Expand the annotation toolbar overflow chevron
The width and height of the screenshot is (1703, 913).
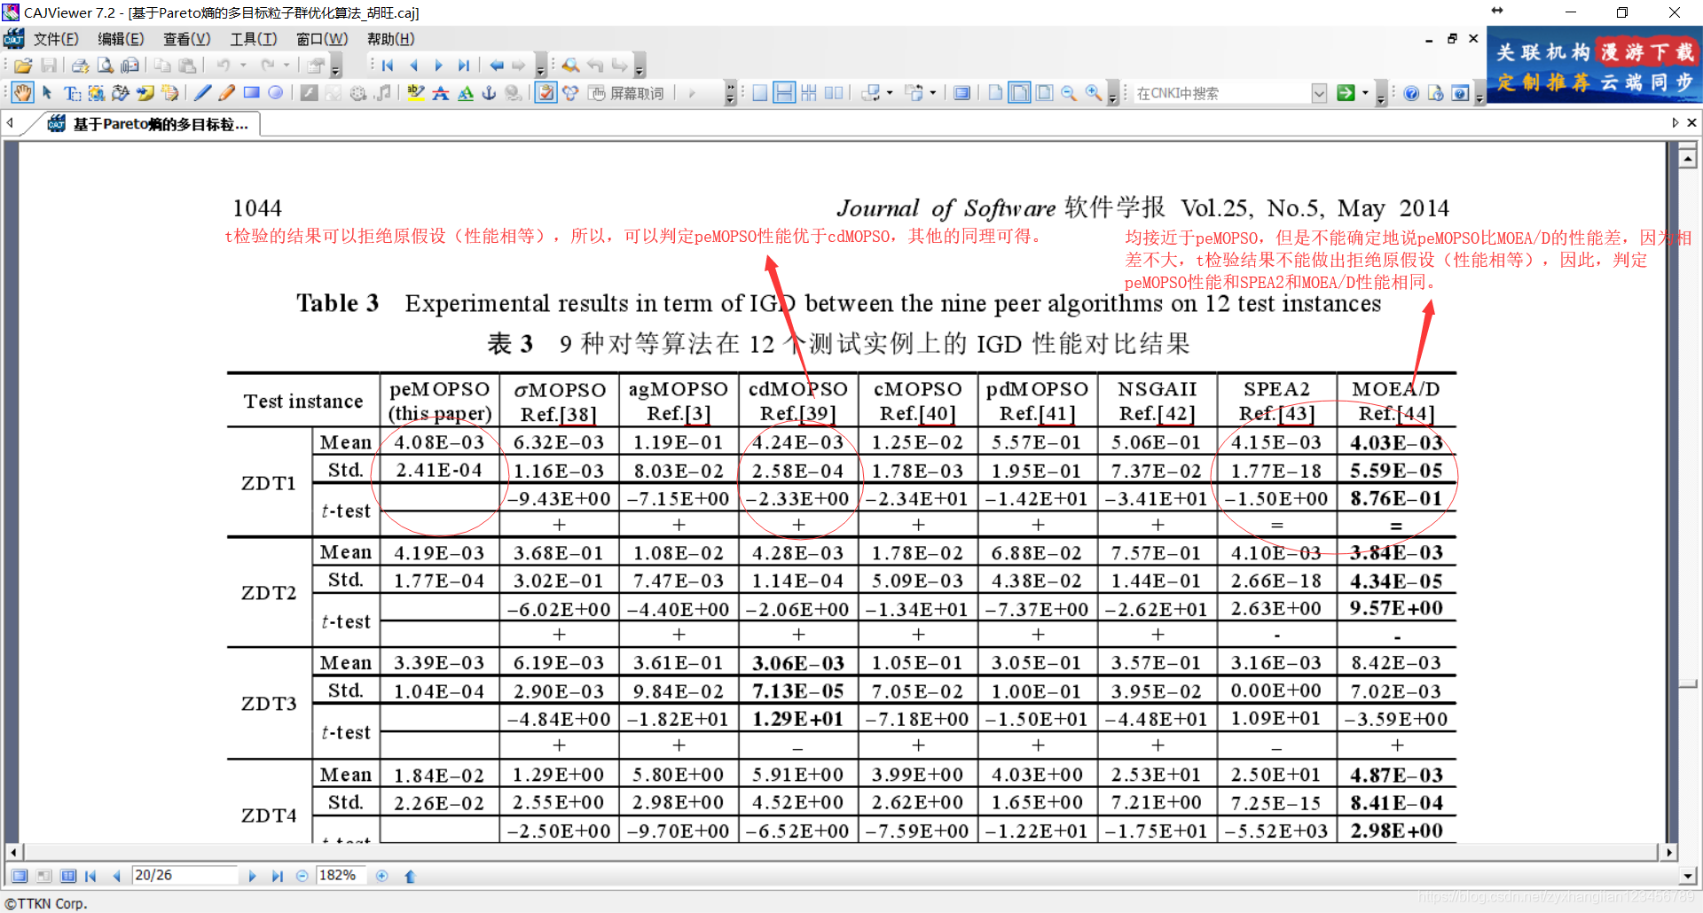730,94
